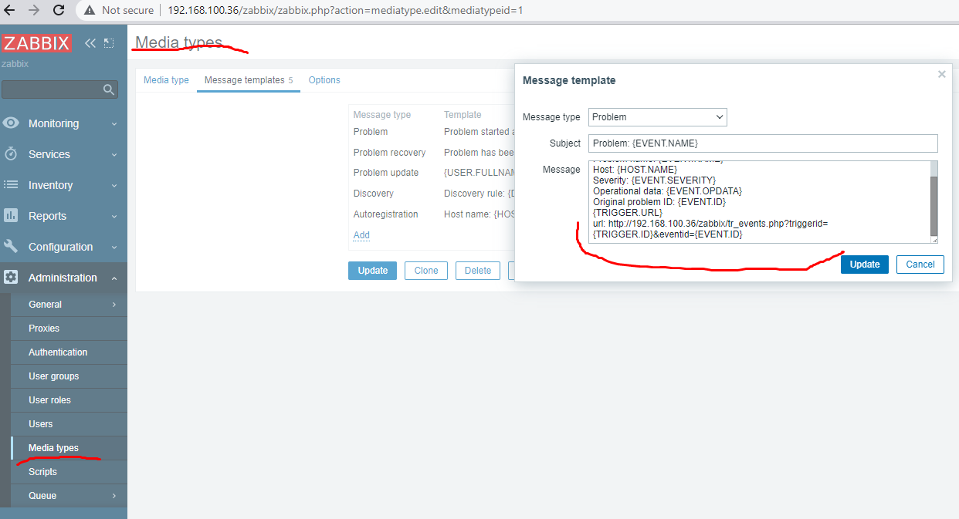959x519 pixels.
Task: Click the Services clock icon
Action: pyautogui.click(x=11, y=154)
